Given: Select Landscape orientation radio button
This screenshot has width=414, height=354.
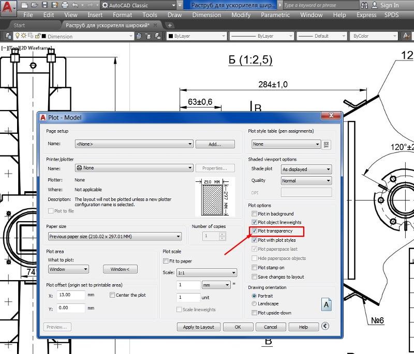Looking at the screenshot, I should [254, 304].
